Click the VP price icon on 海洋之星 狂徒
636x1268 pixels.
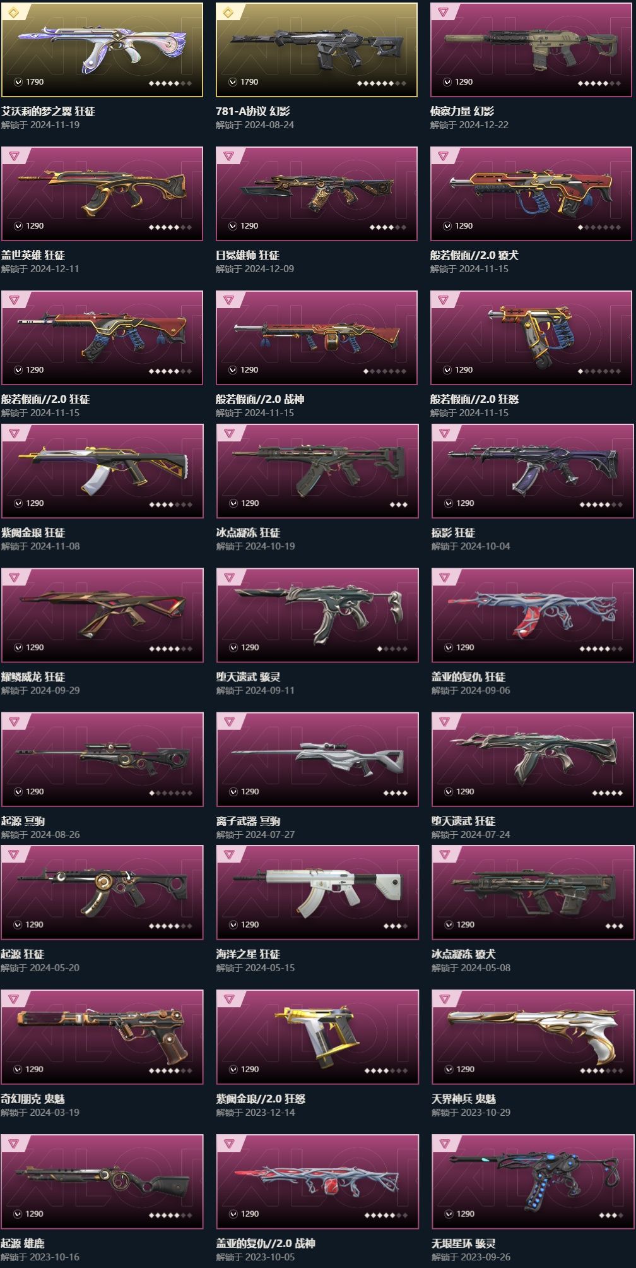tap(234, 925)
